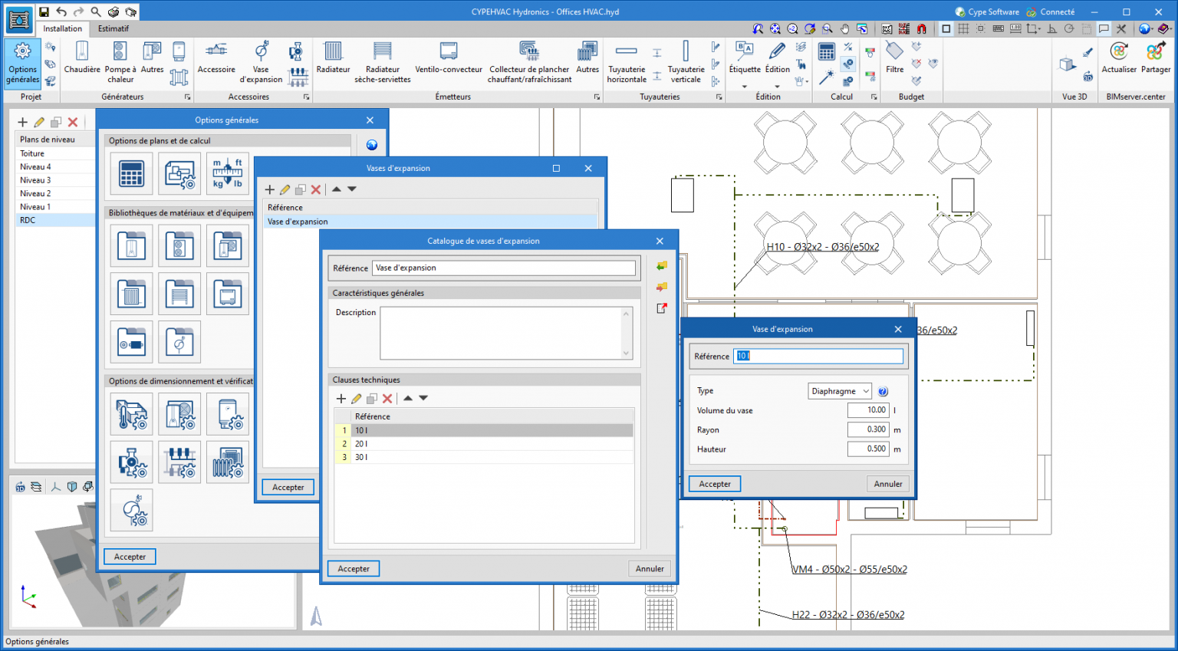Click the save icon in title bar
This screenshot has height=651, width=1178.
[44, 12]
